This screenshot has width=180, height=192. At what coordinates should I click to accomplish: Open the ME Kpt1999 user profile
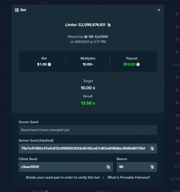(98, 37)
